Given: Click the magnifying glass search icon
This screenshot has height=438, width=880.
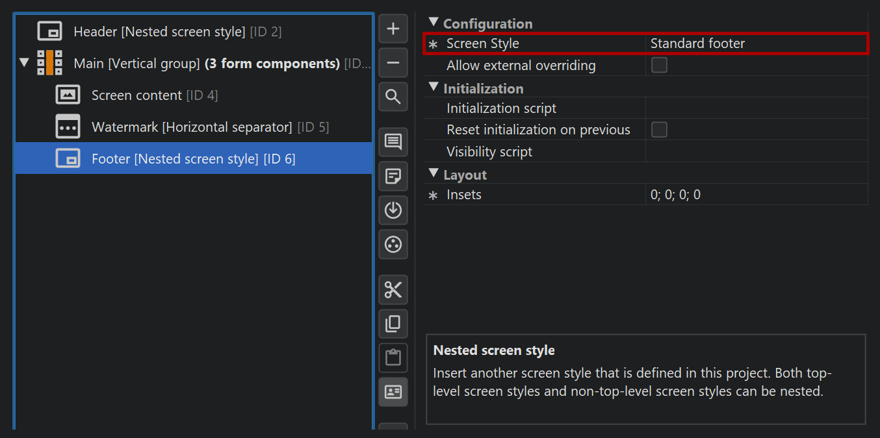Looking at the screenshot, I should 393,97.
